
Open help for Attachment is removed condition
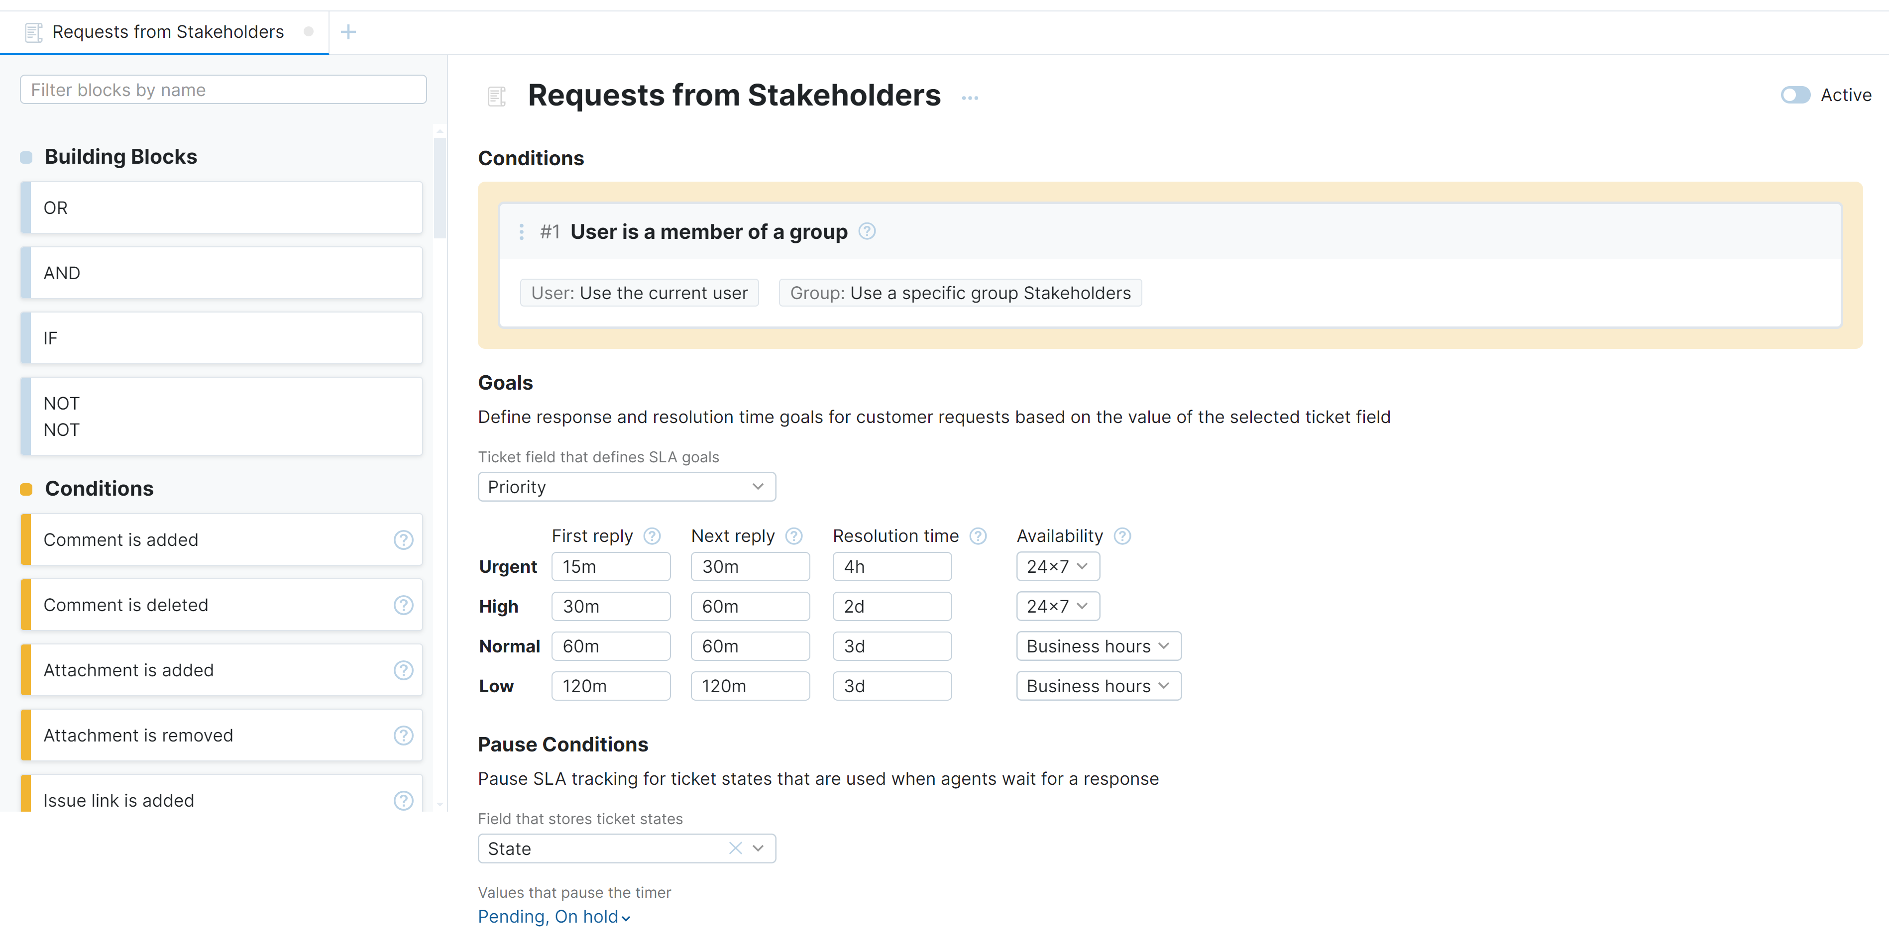(403, 736)
